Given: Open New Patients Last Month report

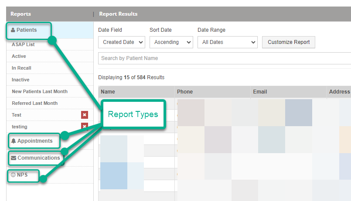Looking at the screenshot, I should tap(39, 91).
